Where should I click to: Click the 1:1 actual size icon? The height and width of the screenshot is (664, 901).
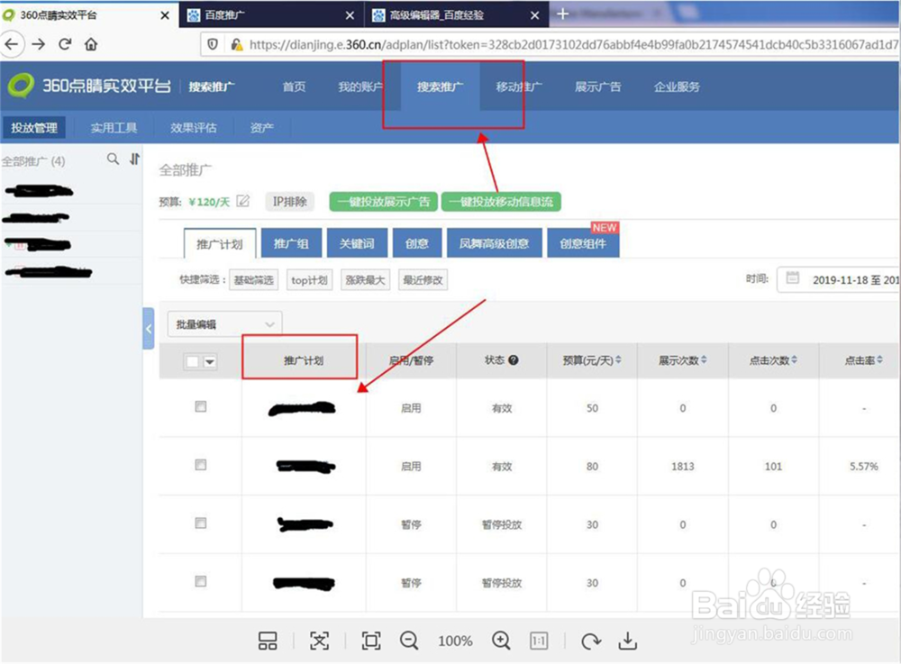(539, 641)
